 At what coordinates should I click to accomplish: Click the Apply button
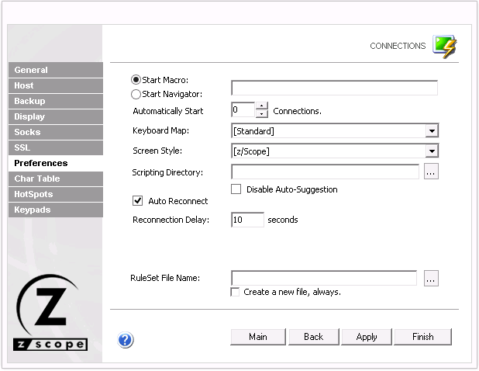367,337
